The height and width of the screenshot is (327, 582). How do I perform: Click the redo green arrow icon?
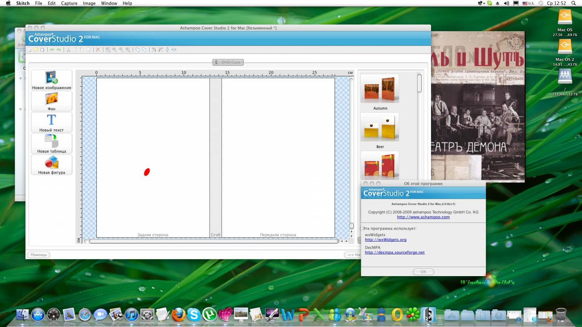pyautogui.click(x=59, y=50)
